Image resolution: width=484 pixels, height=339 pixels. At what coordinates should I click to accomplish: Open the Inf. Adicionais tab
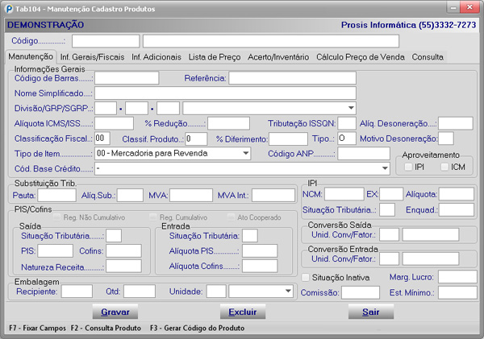click(x=156, y=57)
